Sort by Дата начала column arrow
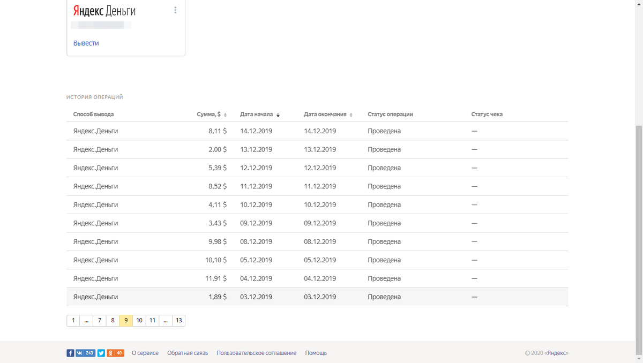The height and width of the screenshot is (363, 643). [x=278, y=115]
